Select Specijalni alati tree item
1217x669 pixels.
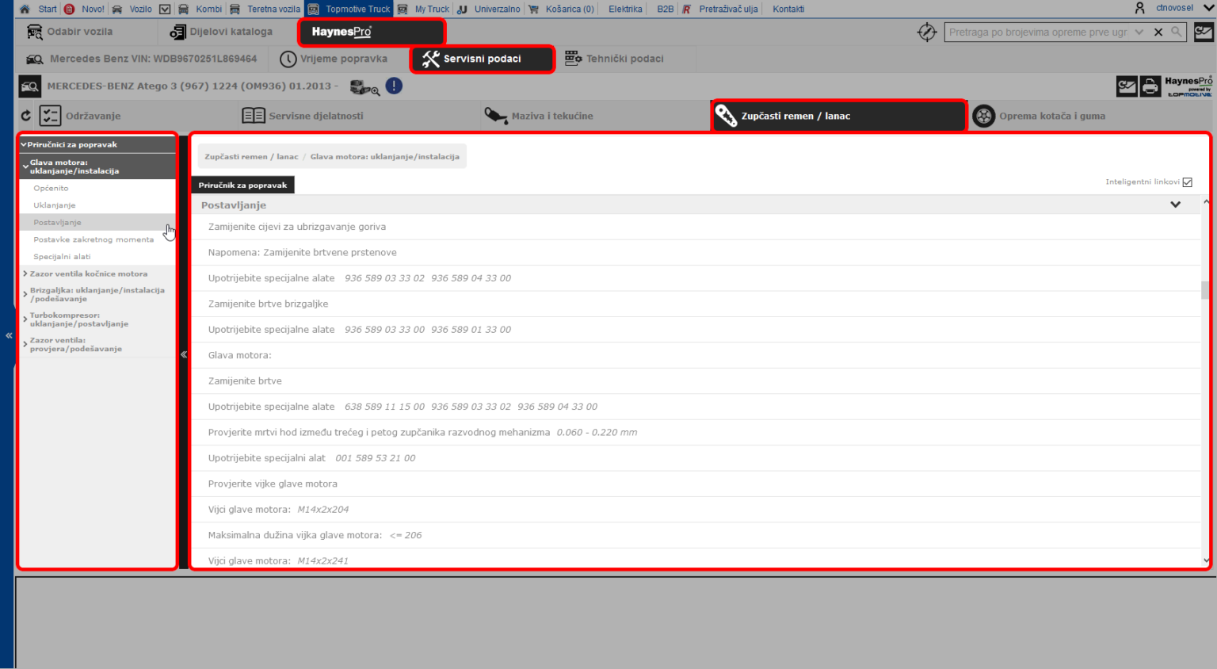click(x=62, y=257)
